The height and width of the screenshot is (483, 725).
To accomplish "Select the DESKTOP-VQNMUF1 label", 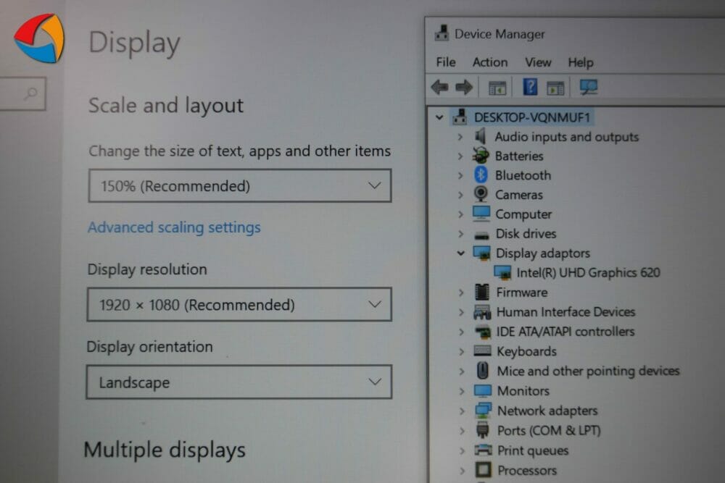I will [x=532, y=117].
